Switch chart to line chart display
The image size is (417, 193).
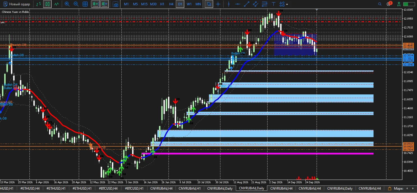[57, 4]
